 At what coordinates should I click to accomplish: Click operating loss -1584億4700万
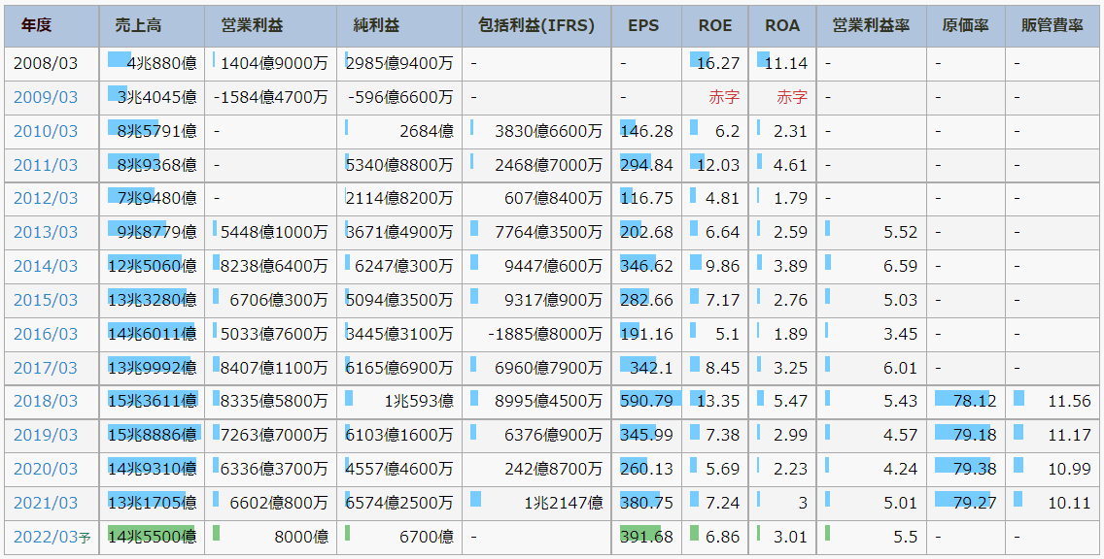click(271, 98)
